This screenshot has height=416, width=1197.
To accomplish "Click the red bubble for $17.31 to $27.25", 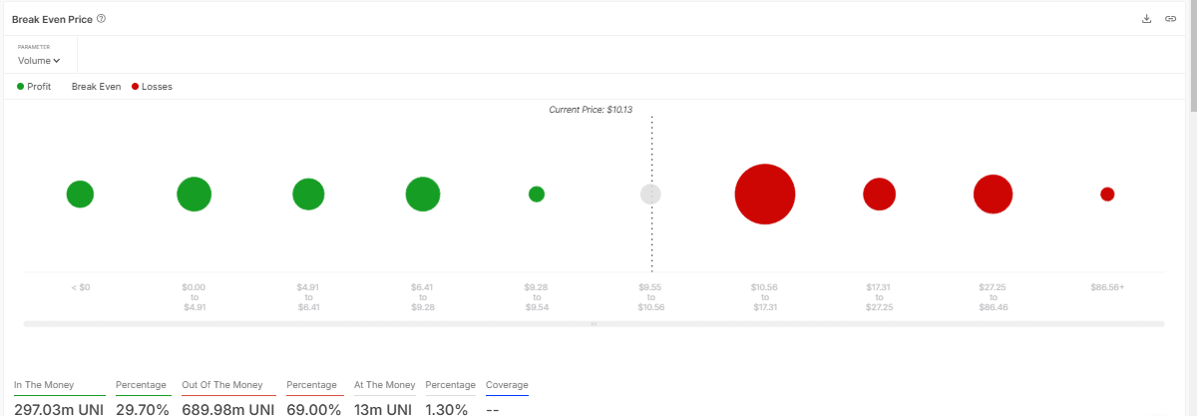I will tap(879, 195).
